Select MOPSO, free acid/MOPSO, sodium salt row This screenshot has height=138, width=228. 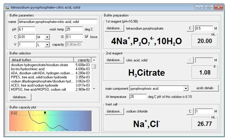pyautogui.click(x=50, y=89)
